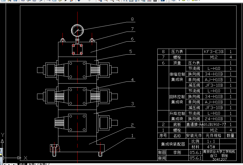This screenshot has width=243, height=165.
Task: Click the 序号 column header
Action: tap(163, 136)
